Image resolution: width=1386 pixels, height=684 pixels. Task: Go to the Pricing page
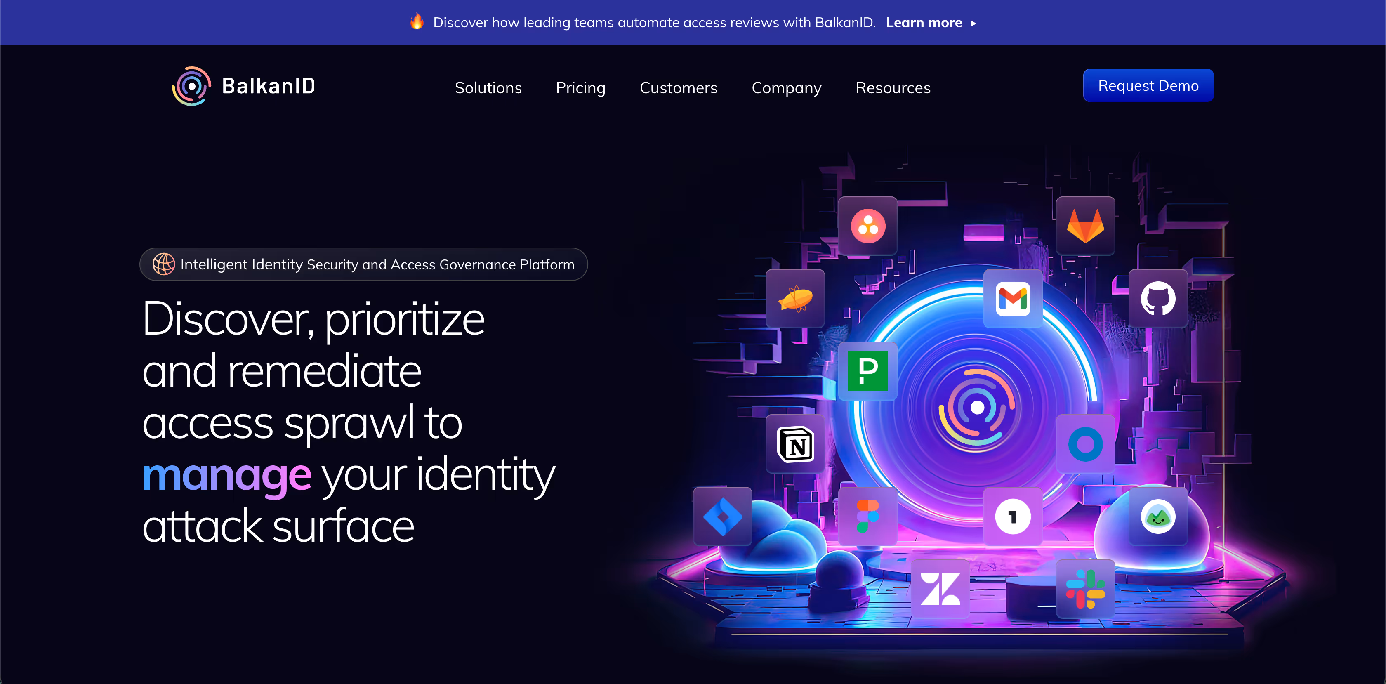click(580, 88)
